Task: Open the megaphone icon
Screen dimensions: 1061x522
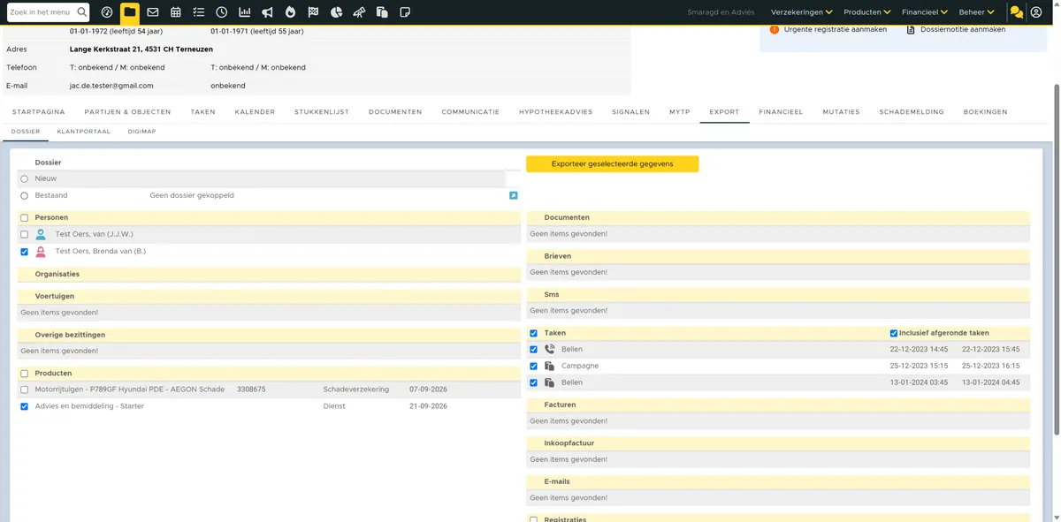Action: tap(267, 12)
